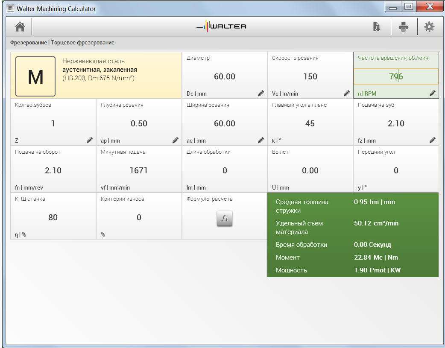Click the breadcrumb Фрезерование | Торцевое фрезерование
This screenshot has height=348, width=445.
click(x=62, y=43)
